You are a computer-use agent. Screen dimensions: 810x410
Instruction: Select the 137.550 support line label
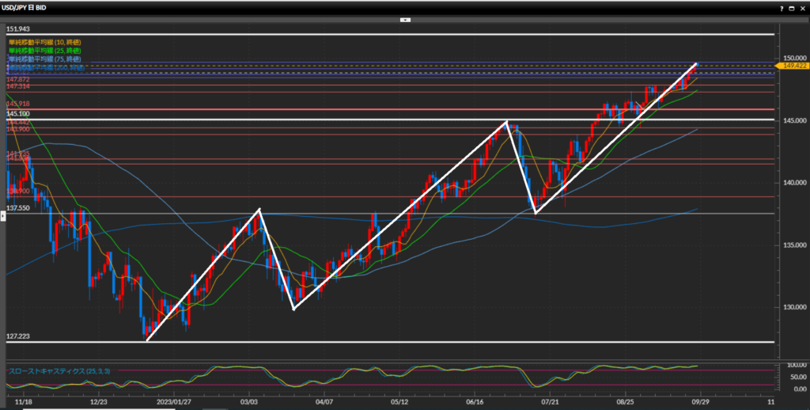pyautogui.click(x=19, y=208)
